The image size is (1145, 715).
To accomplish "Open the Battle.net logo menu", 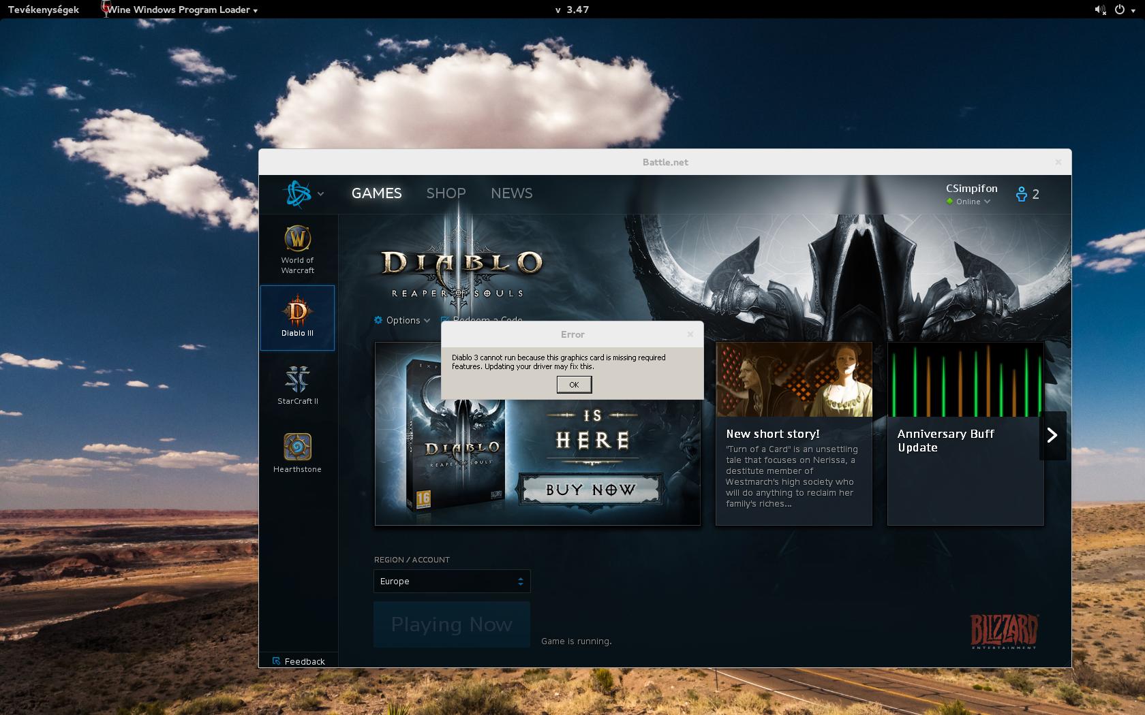I will click(x=298, y=194).
